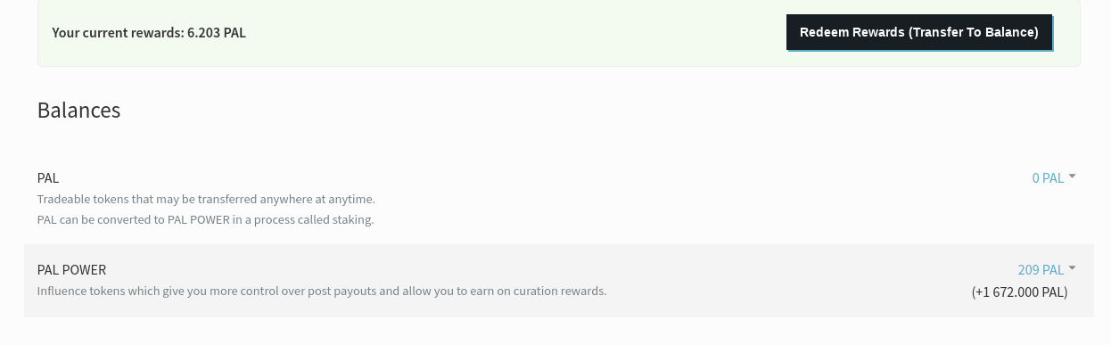Click Redeem Rewards (Transfer To Balance) button
This screenshot has width=1111, height=345.
919,32
